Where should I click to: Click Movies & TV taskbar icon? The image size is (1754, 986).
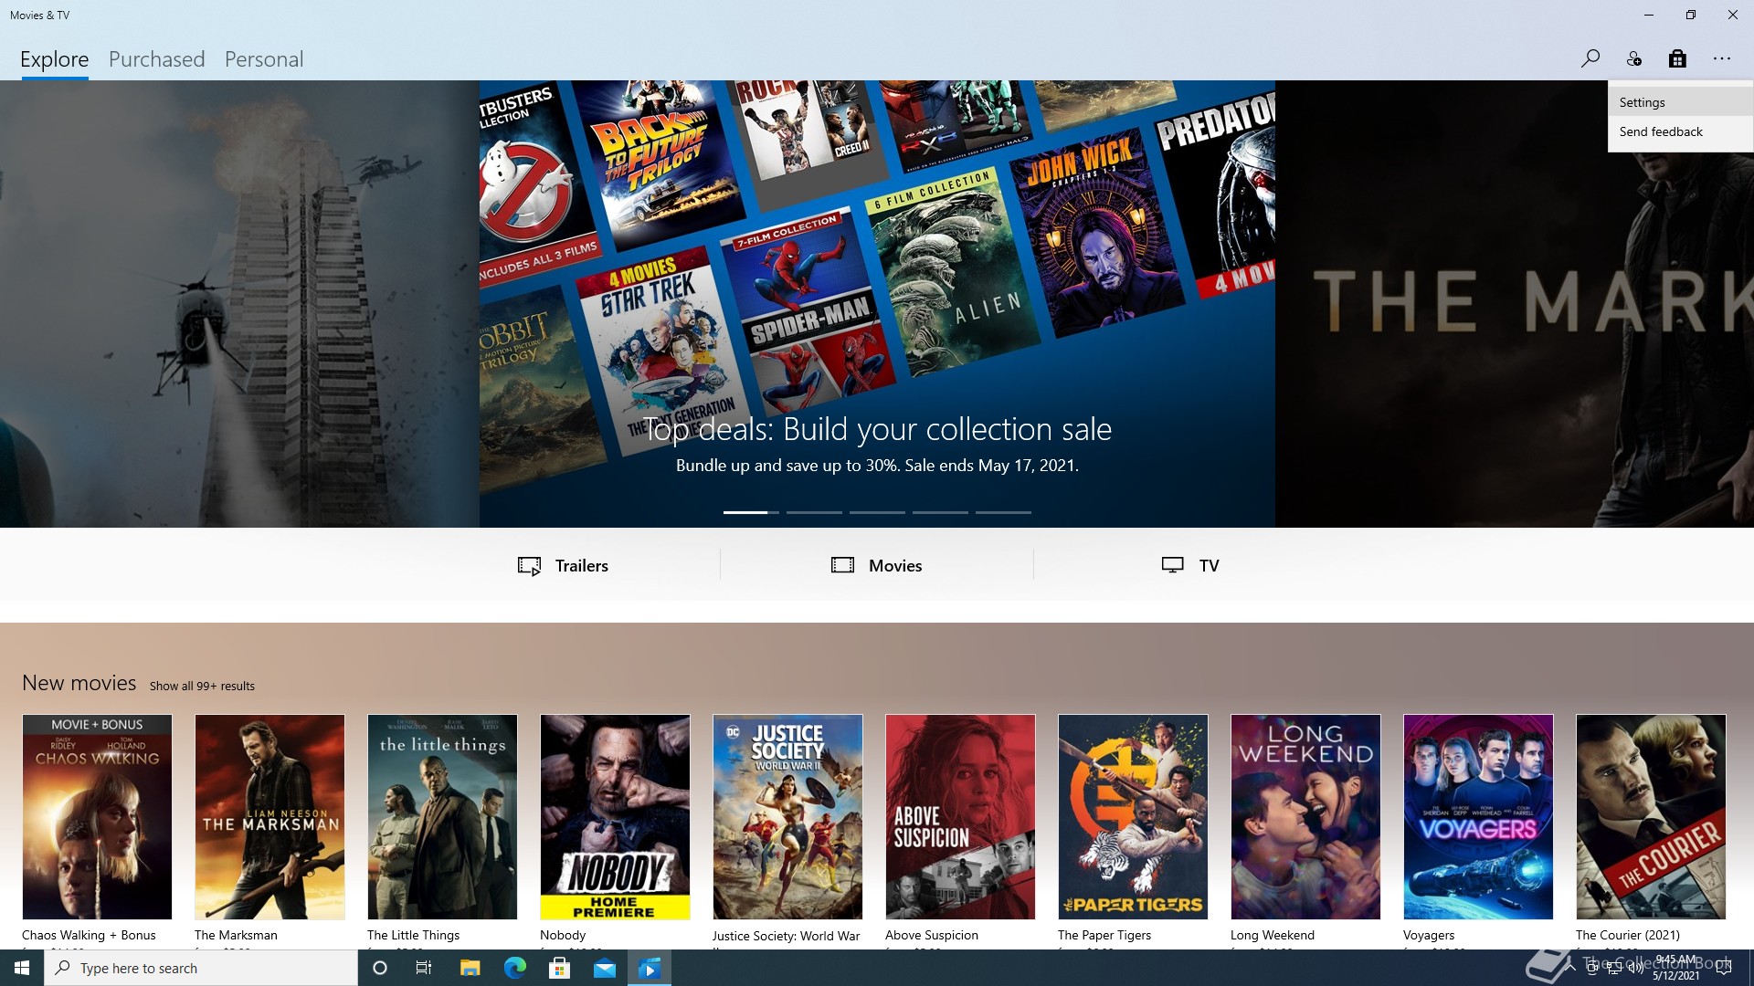click(650, 968)
